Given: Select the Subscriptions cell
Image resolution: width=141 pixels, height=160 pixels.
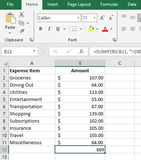Looking at the screenshot, I should [x=32, y=121].
